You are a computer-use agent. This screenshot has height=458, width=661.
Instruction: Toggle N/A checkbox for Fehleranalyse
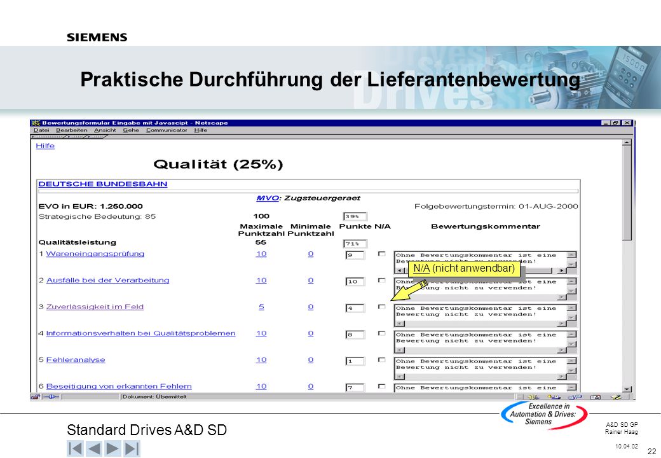381,360
